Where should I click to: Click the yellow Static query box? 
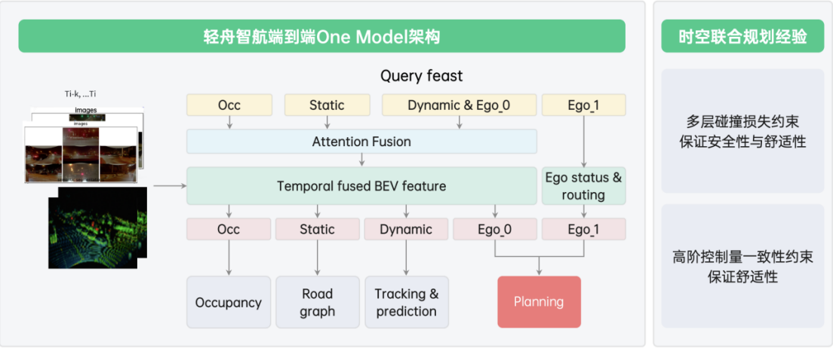[x=327, y=105]
